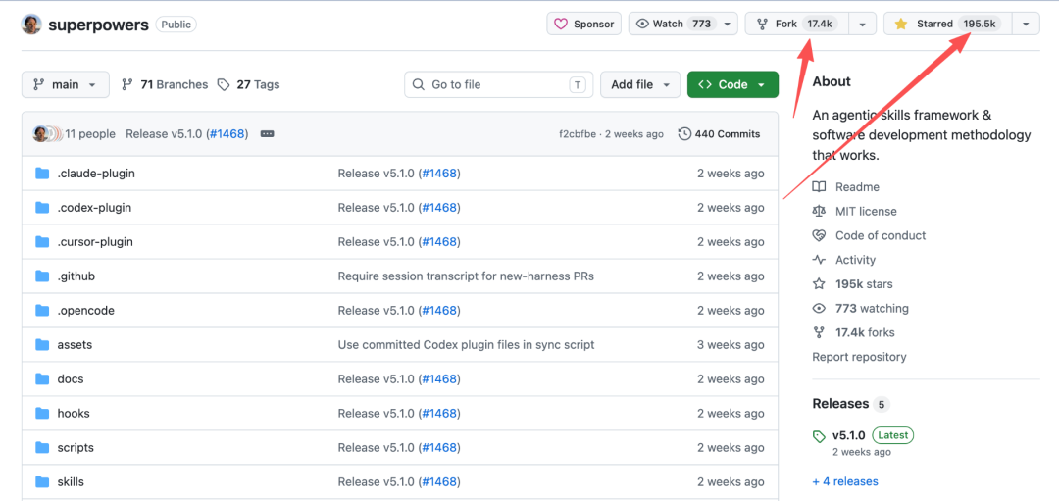Open the Releases heading link
Viewport: 1059px width, 501px height.
point(841,404)
